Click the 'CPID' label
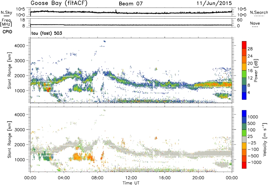268x185 pixels. 7,32
